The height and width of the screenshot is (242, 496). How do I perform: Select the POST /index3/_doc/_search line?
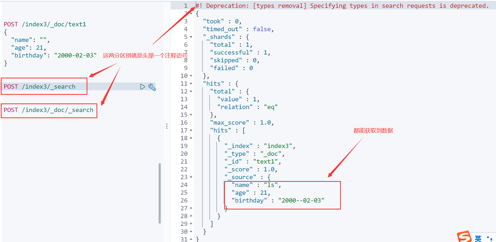(x=49, y=110)
